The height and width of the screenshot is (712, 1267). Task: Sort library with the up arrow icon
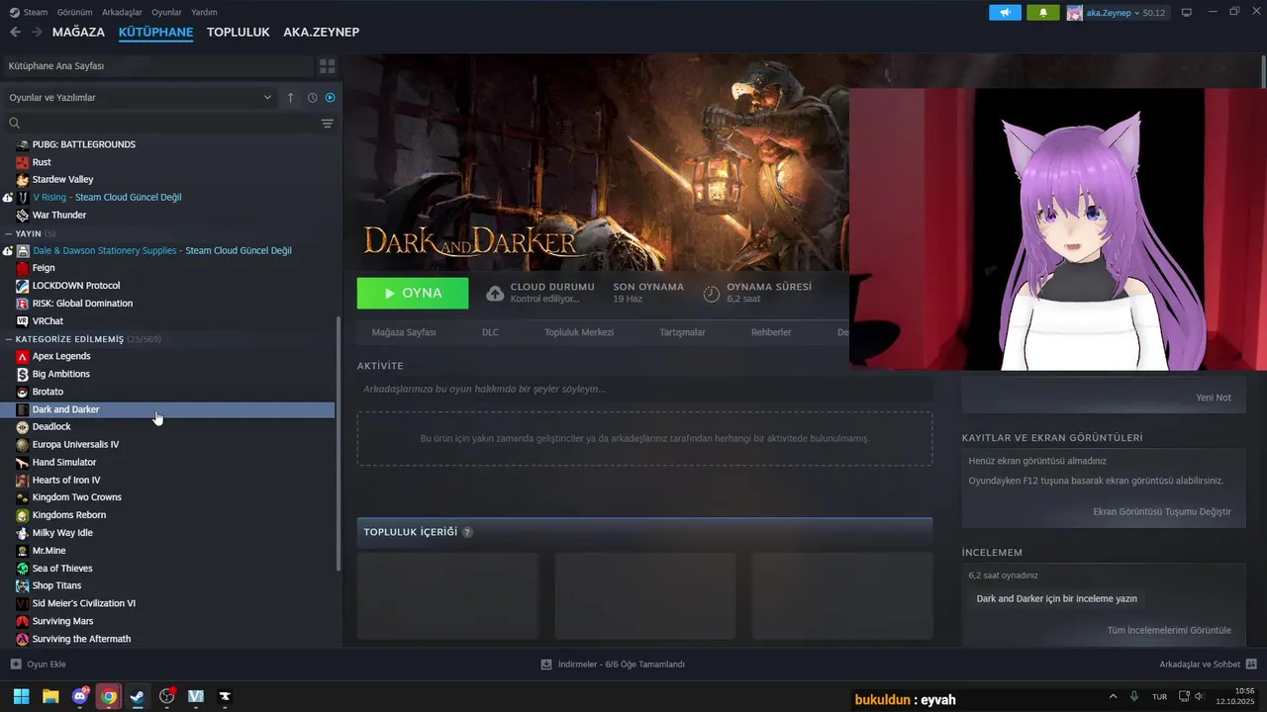(290, 98)
